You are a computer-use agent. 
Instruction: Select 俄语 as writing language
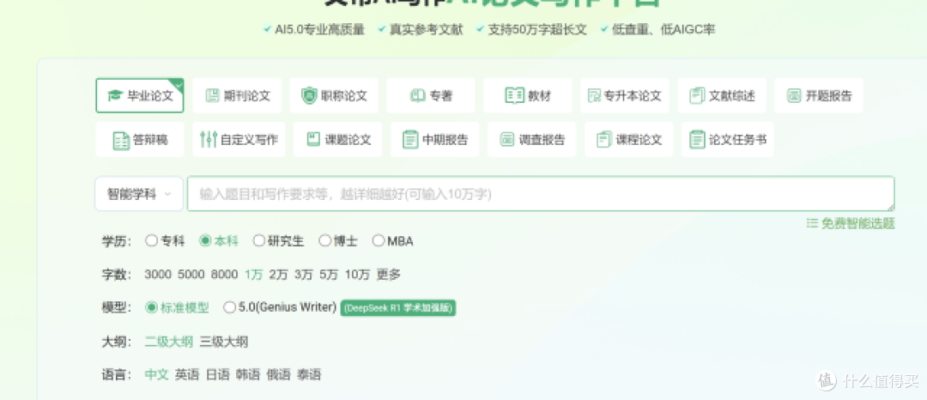278,374
